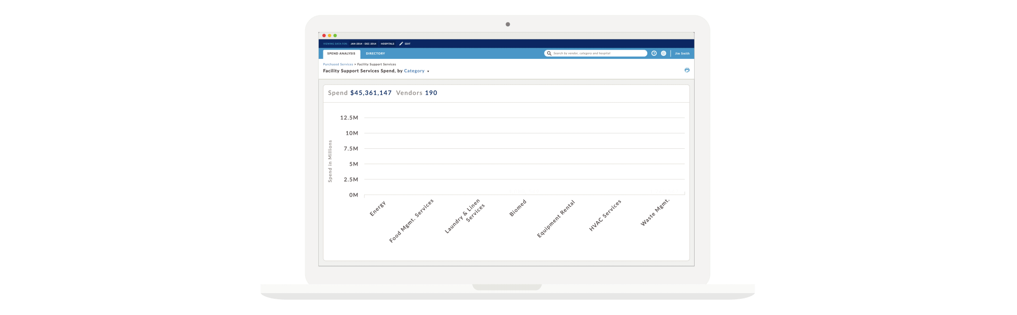Click the HVAC Services axis label
Viewport: 1017px width, 315px height.
tap(605, 215)
